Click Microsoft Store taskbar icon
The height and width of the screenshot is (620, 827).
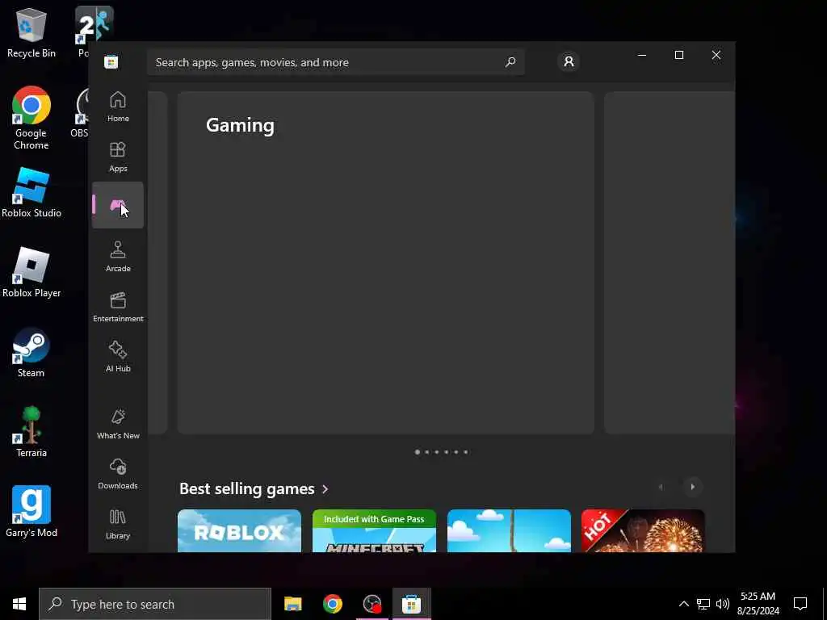tap(411, 604)
